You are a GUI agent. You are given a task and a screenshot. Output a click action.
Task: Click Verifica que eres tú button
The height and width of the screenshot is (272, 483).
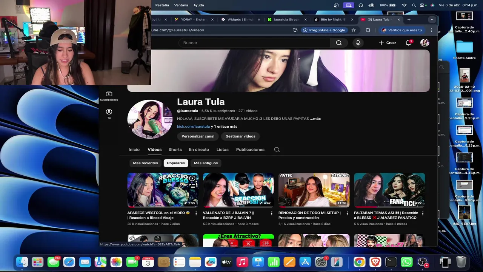(x=401, y=30)
